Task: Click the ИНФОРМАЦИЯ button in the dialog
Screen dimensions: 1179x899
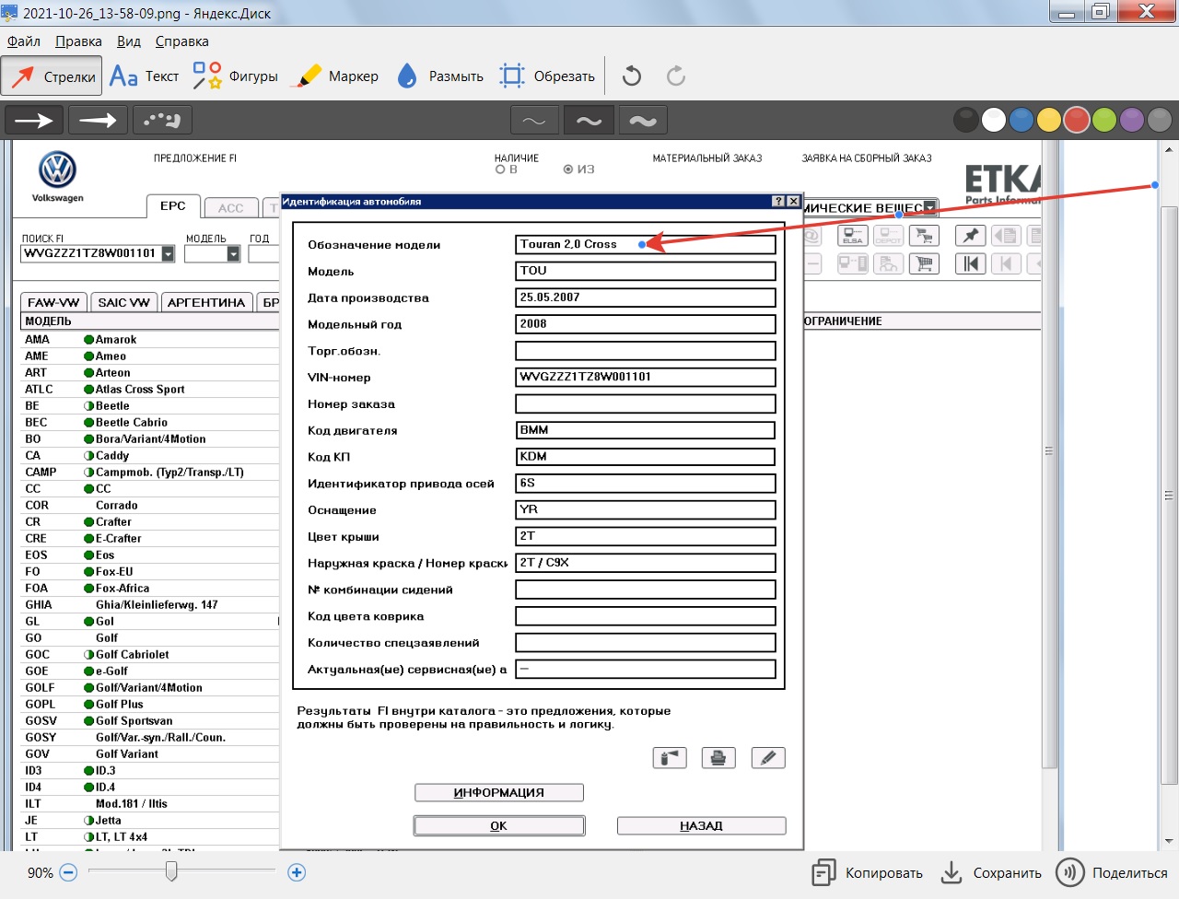Action: pyautogui.click(x=499, y=792)
